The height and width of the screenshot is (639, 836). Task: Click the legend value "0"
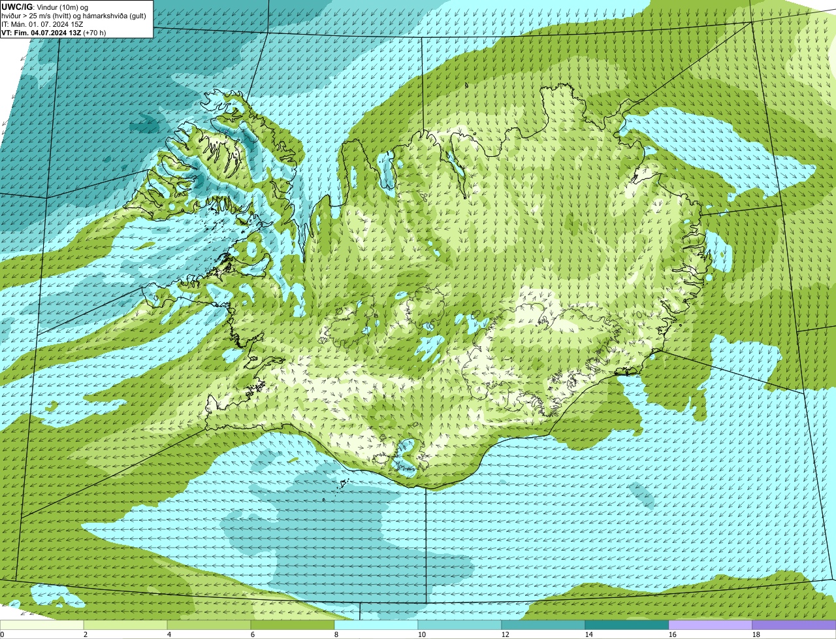click(2, 634)
